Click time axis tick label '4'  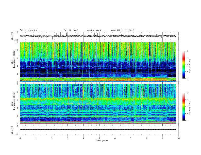tap(83, 138)
